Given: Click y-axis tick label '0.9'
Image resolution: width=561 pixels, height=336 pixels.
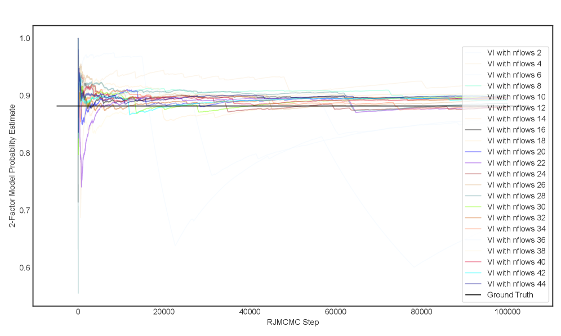Looking at the screenshot, I should click(x=25, y=96).
